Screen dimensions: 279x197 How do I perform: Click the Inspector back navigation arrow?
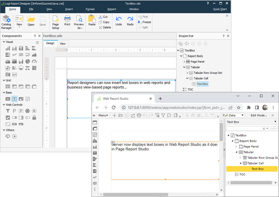coord(187,44)
